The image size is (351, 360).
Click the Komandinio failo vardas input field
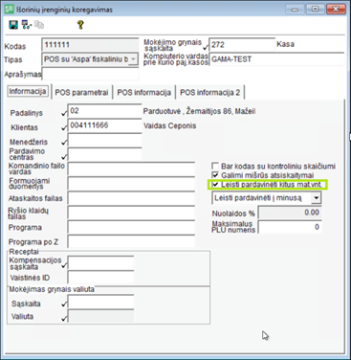(x=131, y=169)
